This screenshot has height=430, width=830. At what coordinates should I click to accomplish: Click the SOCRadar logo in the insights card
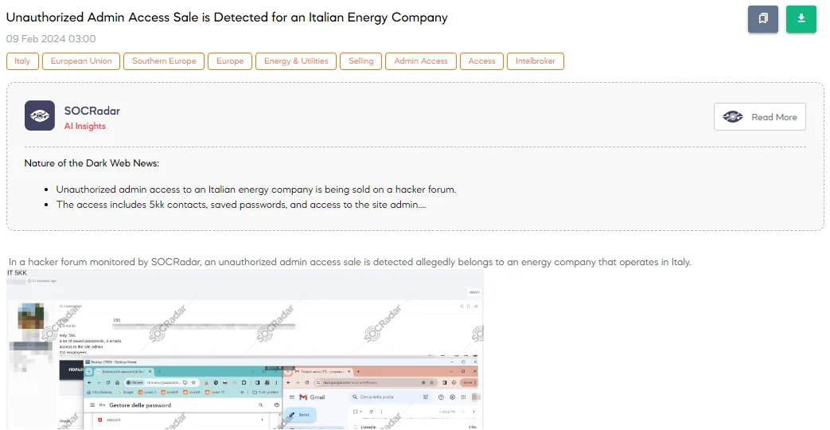click(40, 115)
